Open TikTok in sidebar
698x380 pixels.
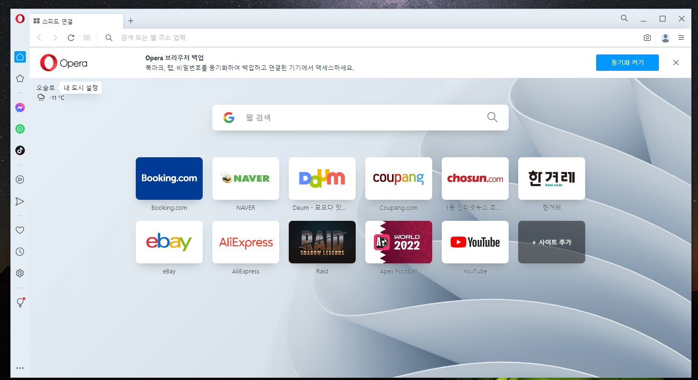pyautogui.click(x=20, y=150)
